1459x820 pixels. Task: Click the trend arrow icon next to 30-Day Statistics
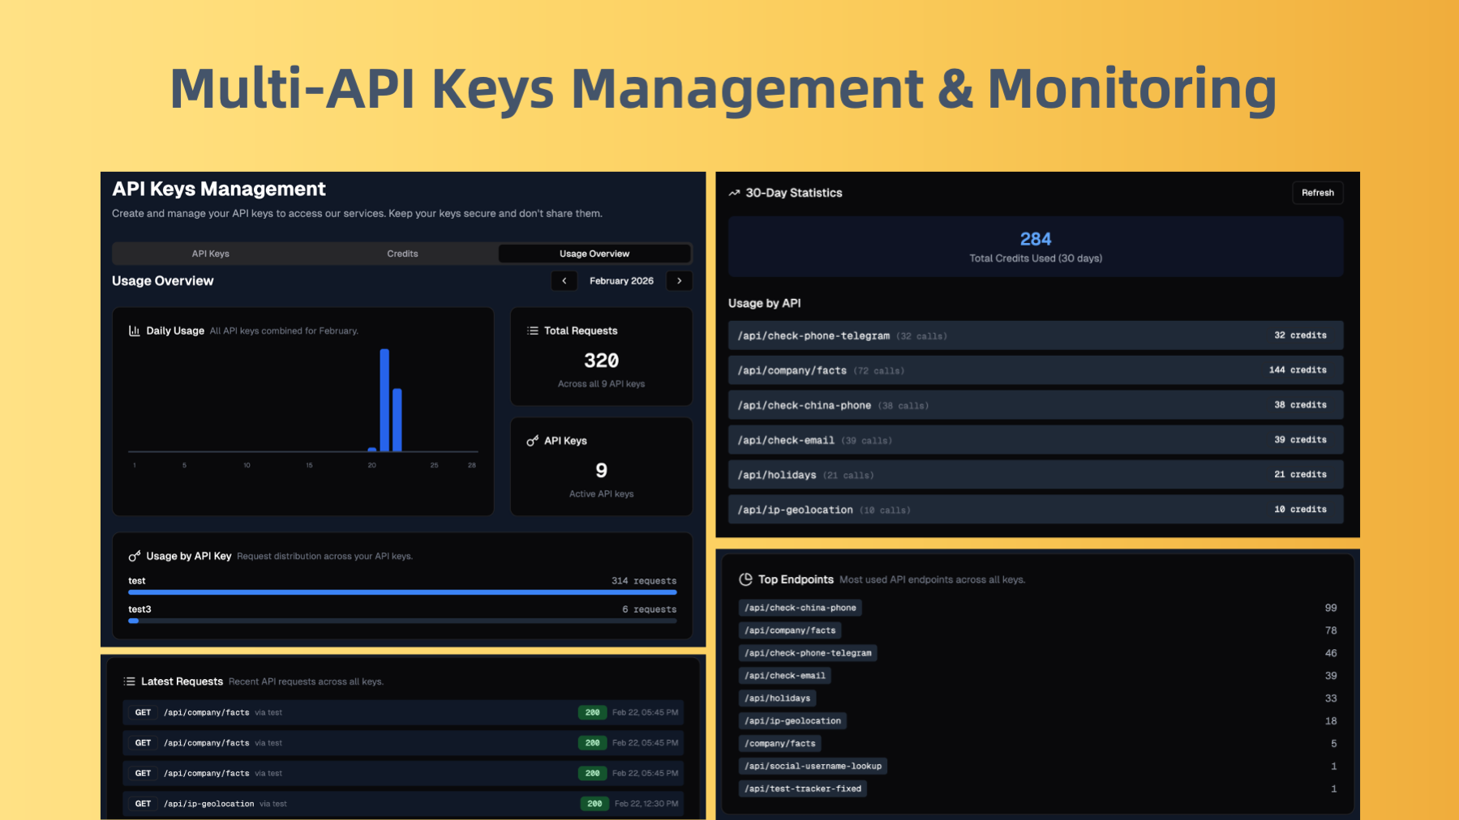pyautogui.click(x=733, y=192)
